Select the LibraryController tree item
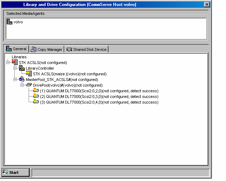 (x=40, y=68)
